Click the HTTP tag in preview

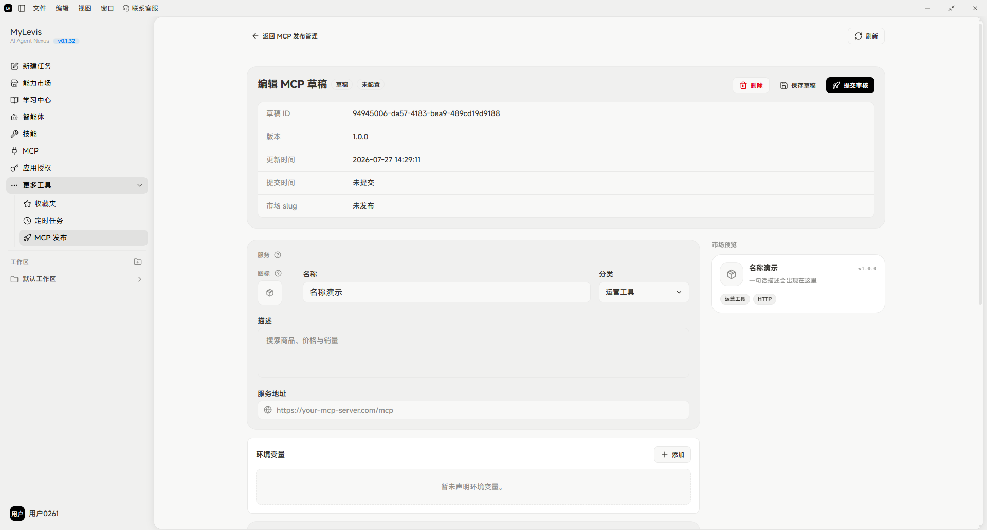click(x=764, y=299)
